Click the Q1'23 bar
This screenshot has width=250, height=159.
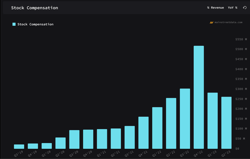(212, 121)
